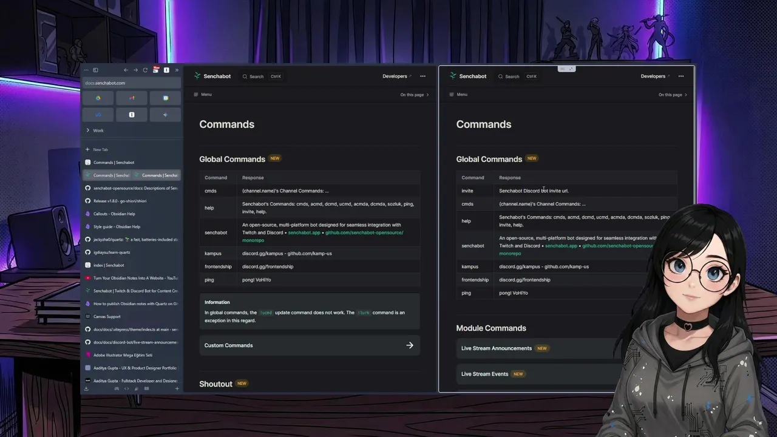This screenshot has width=777, height=437.
Task: Open Developers link in right pane
Action: point(655,76)
